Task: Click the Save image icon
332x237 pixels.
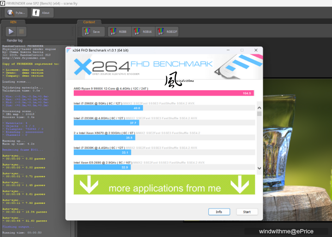Action: [93, 32]
